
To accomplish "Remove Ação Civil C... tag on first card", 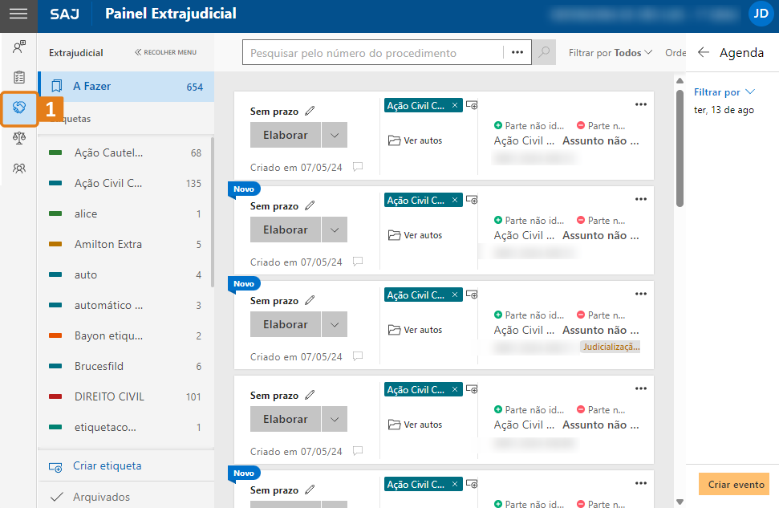I will tap(455, 105).
